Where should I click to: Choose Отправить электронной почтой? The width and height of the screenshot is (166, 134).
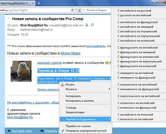tap(85, 131)
